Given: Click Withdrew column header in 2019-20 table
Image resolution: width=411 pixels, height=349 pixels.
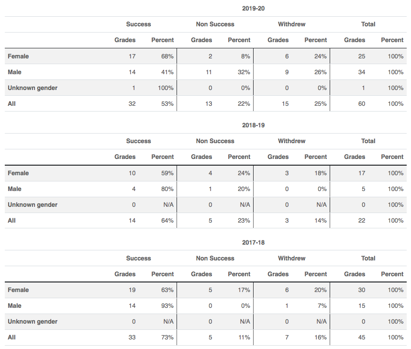Looking at the screenshot, I should point(291,24).
